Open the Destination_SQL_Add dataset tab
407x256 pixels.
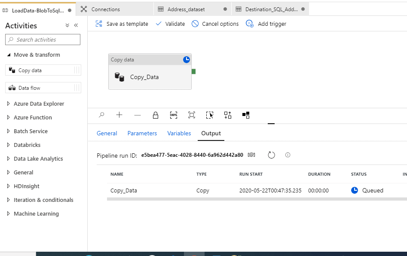270,9
